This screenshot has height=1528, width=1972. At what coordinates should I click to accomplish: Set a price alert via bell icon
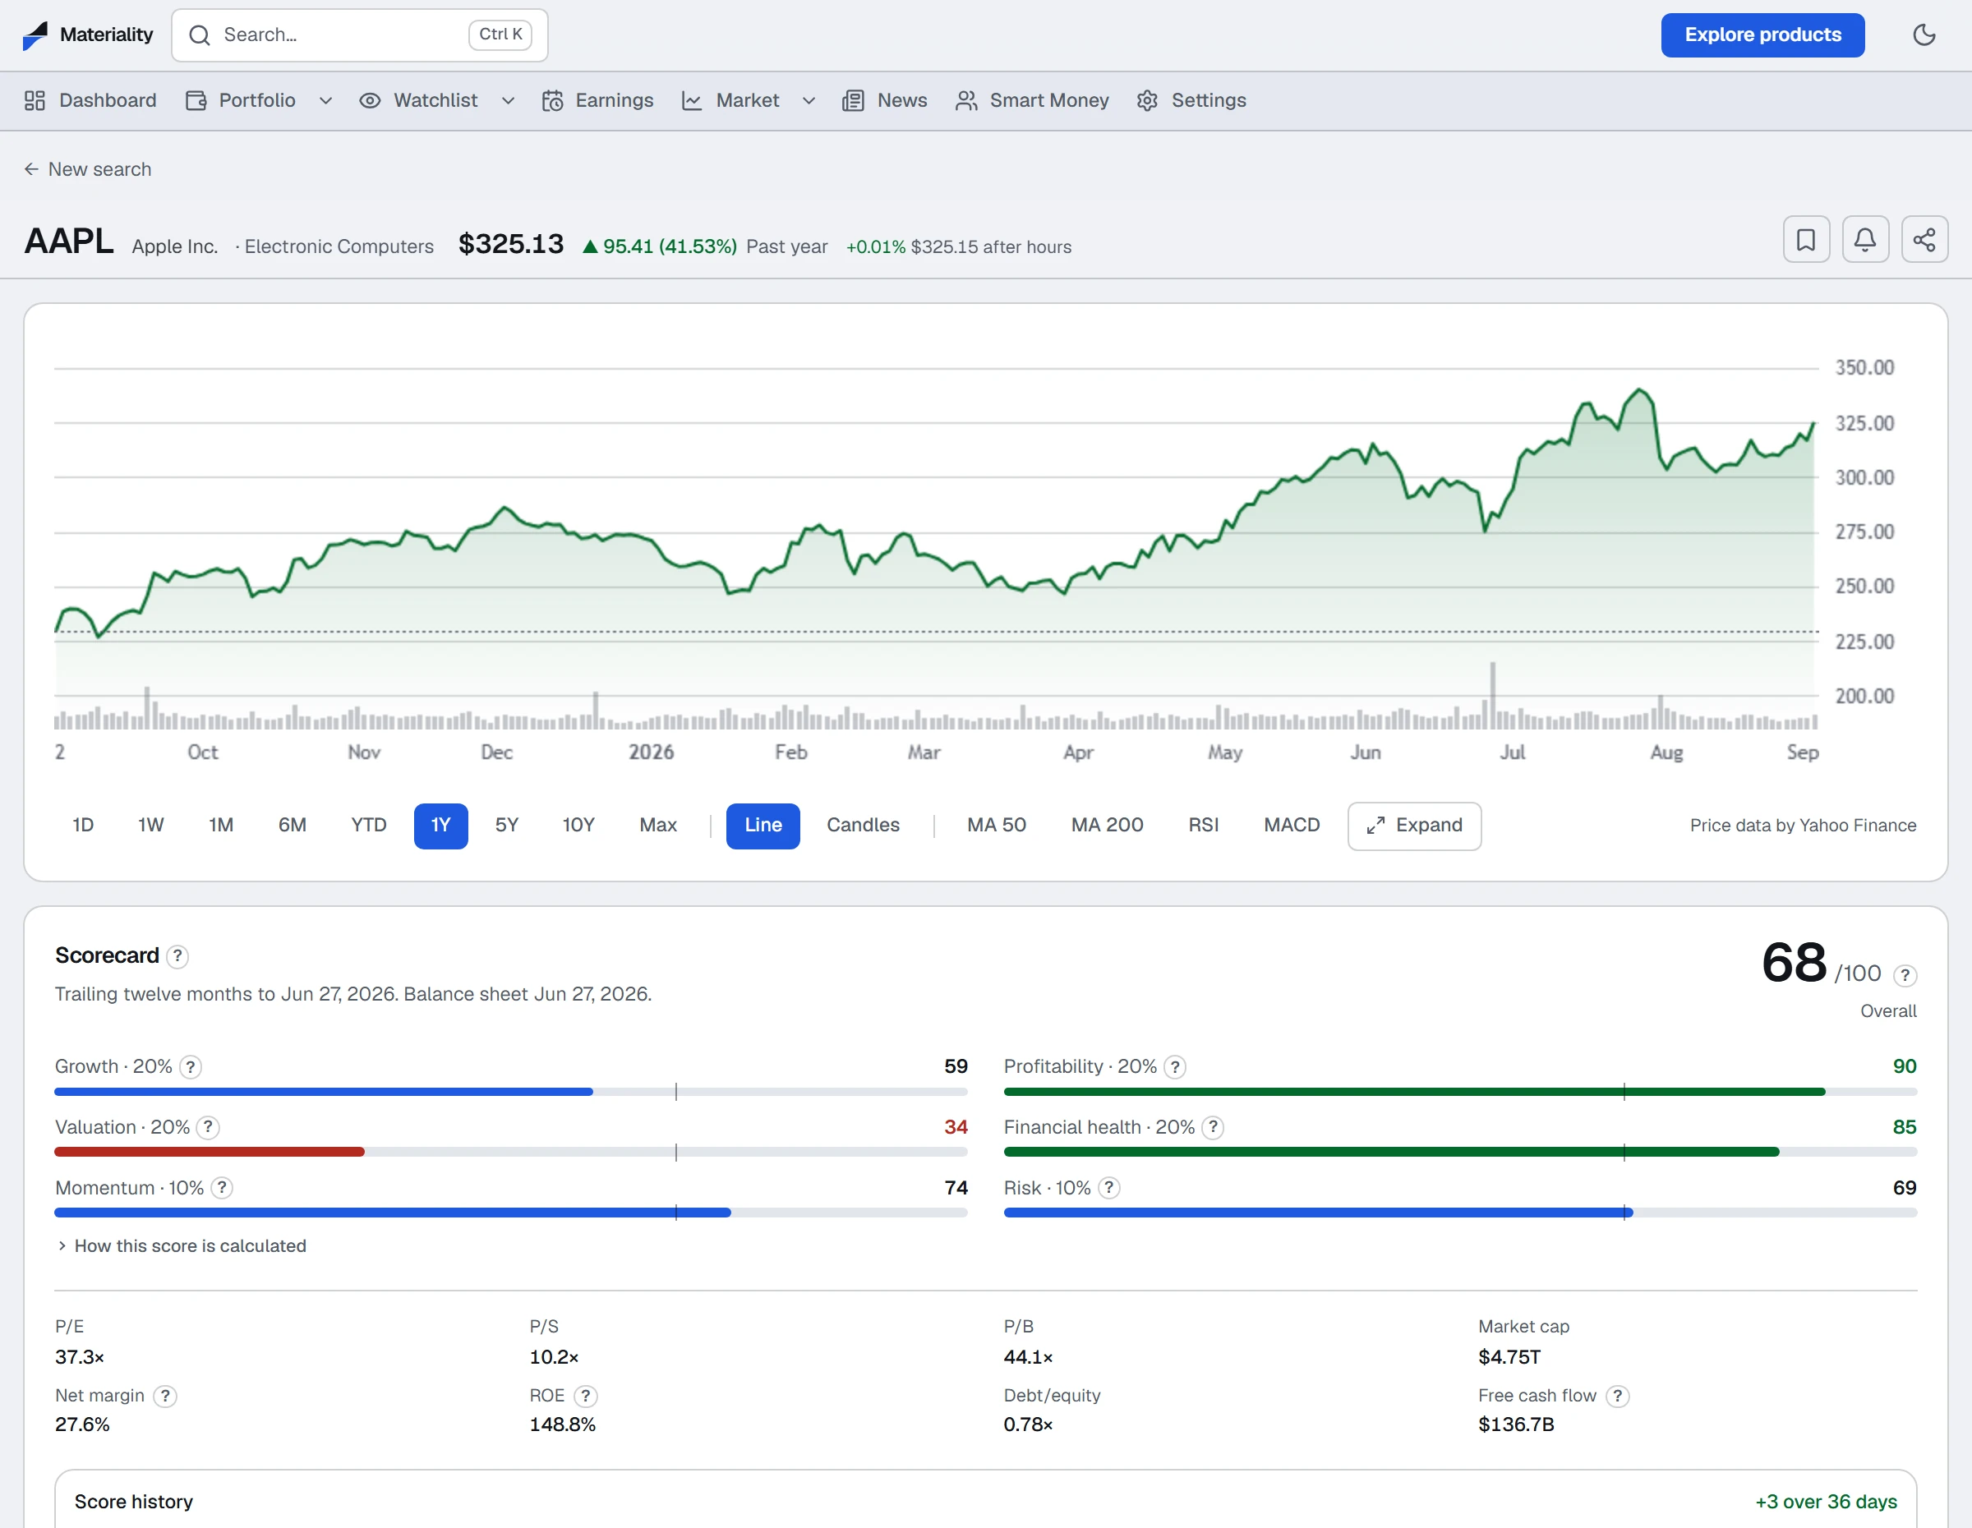tap(1864, 240)
